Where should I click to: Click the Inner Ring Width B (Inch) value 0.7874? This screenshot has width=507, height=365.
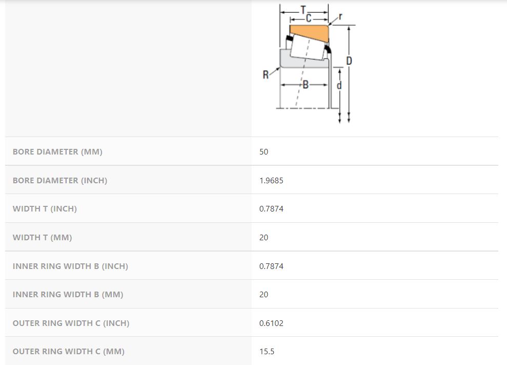coord(271,266)
